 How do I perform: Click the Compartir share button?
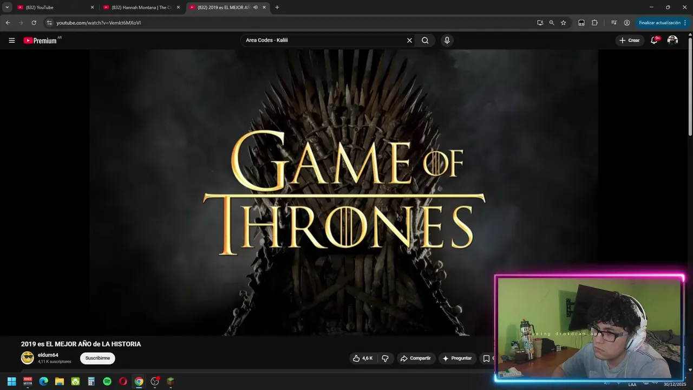[415, 358]
